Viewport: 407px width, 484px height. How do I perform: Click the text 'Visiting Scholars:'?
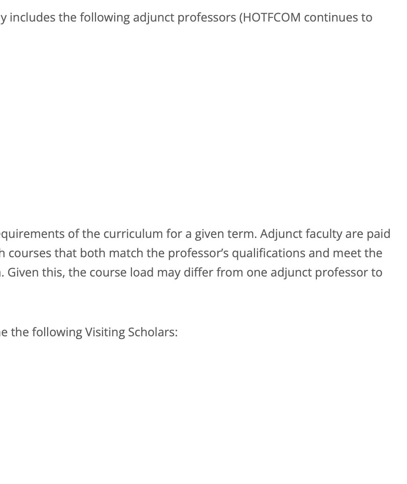(x=131, y=332)
